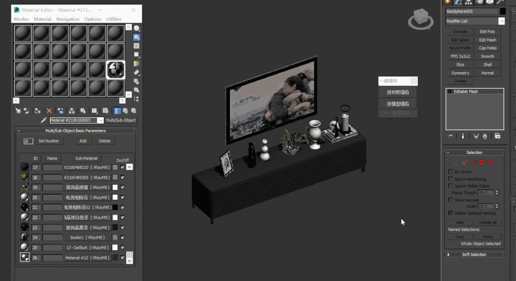The image size is (516, 281).
Task: Open the Utilities menu
Action: 114,19
